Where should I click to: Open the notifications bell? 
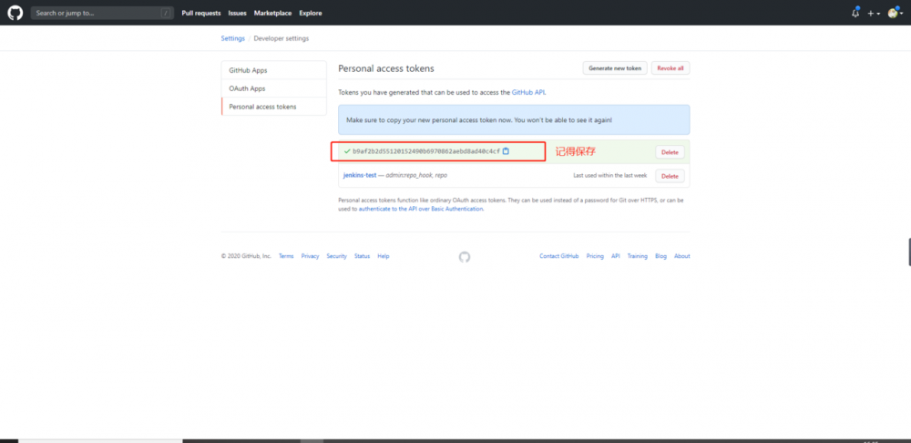pos(855,13)
